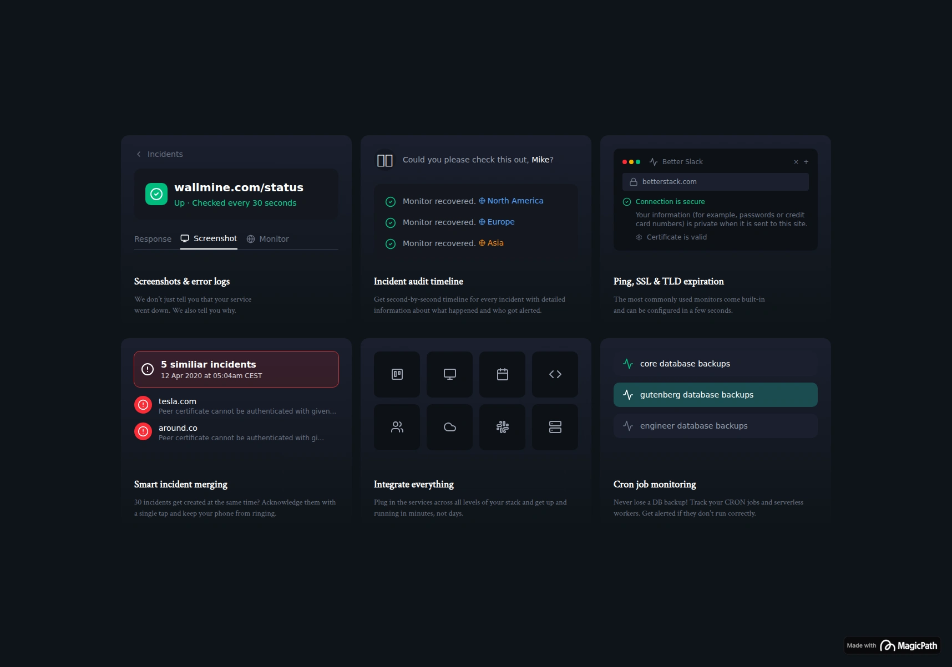Viewport: 952px width, 667px height.
Task: Click the Integrate everything heading
Action: (414, 485)
